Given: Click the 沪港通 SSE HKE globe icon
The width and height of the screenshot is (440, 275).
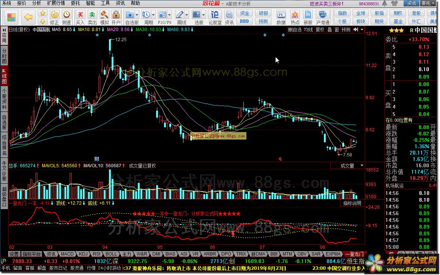Looking at the screenshot, I should tap(322, 15).
